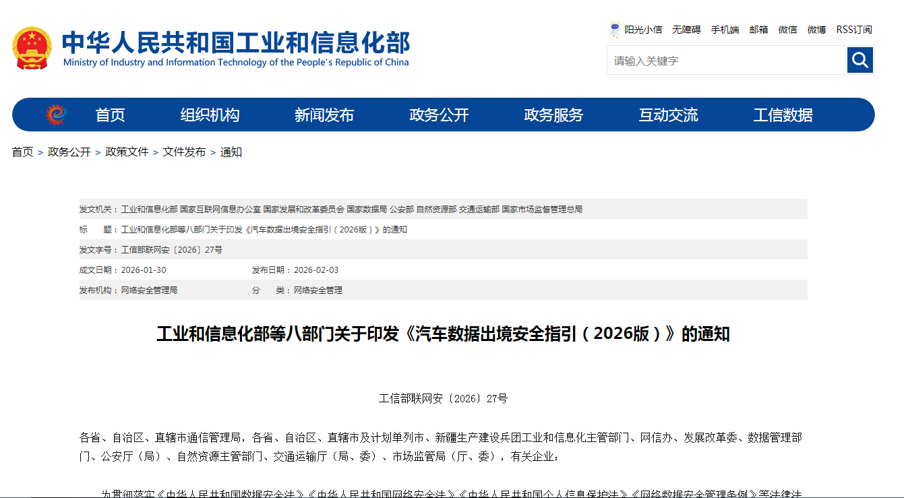Open 政策文件 from the breadcrumb

click(x=126, y=152)
